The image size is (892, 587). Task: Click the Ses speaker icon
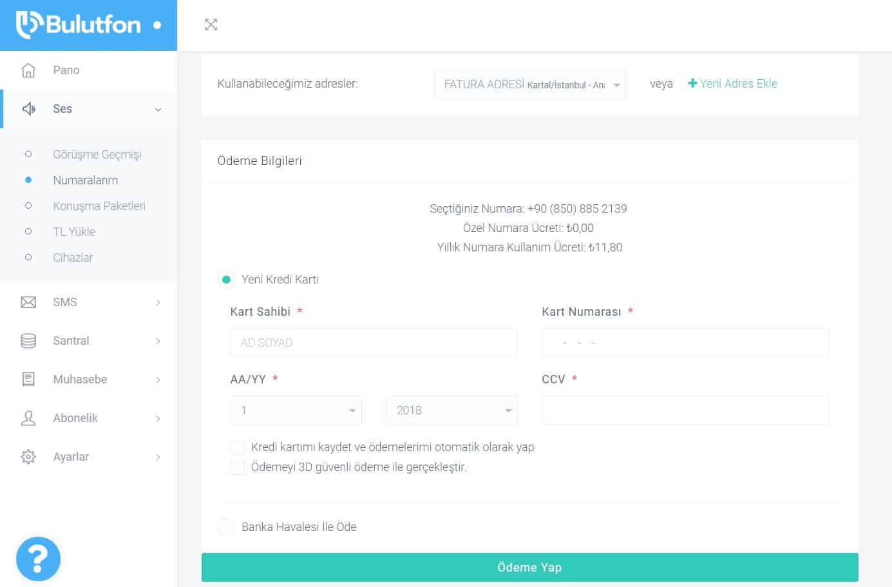28,109
